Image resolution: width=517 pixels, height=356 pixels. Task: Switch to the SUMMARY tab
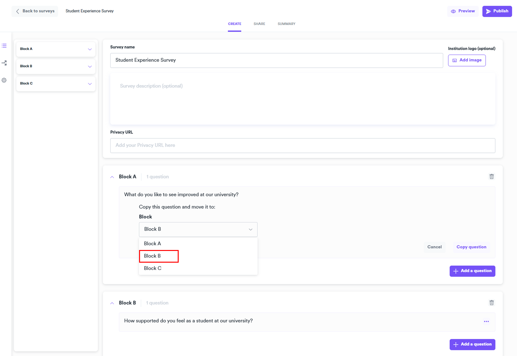tap(286, 24)
